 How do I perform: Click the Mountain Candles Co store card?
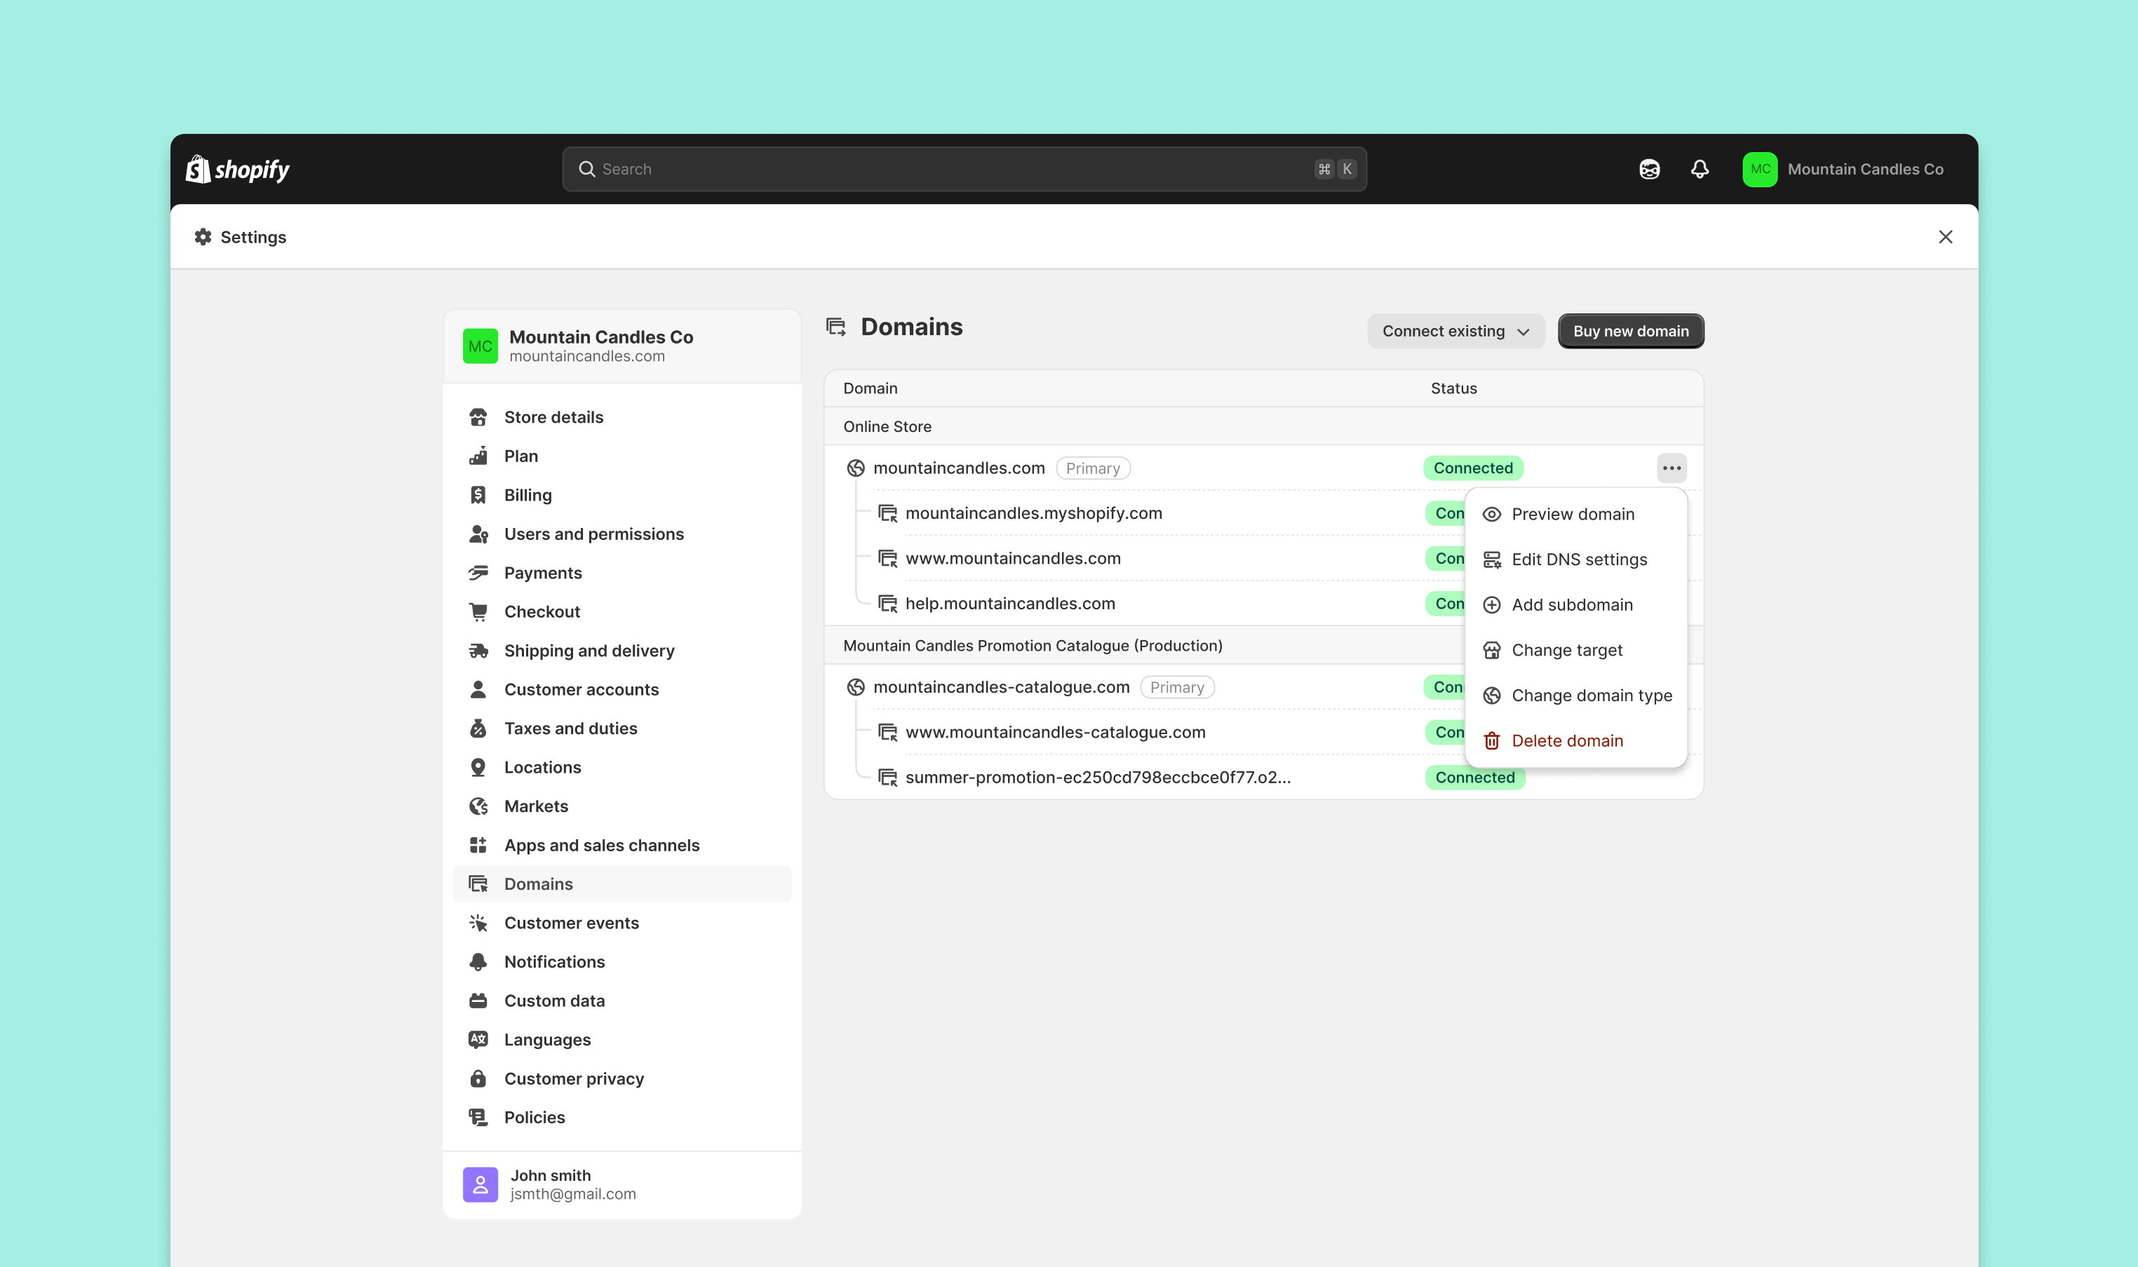621,346
